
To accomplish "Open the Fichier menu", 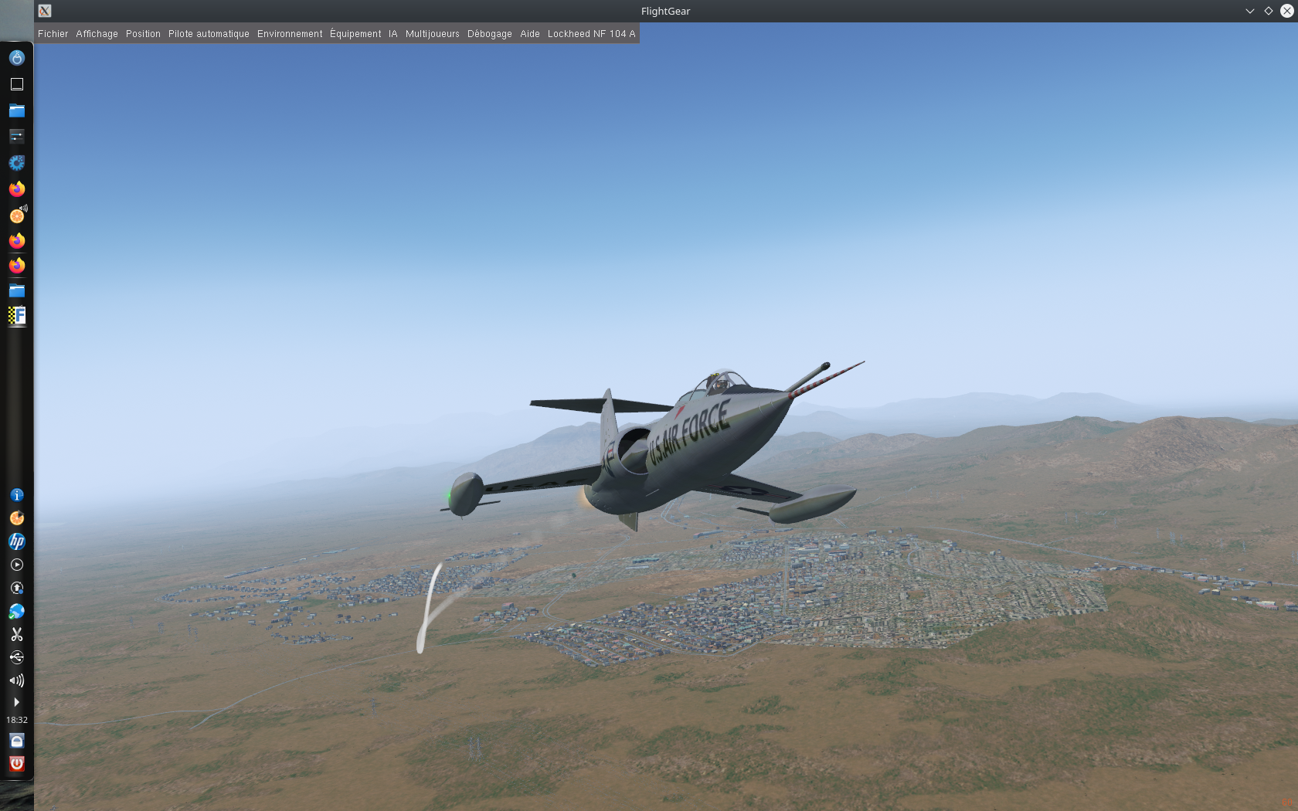I will (53, 34).
